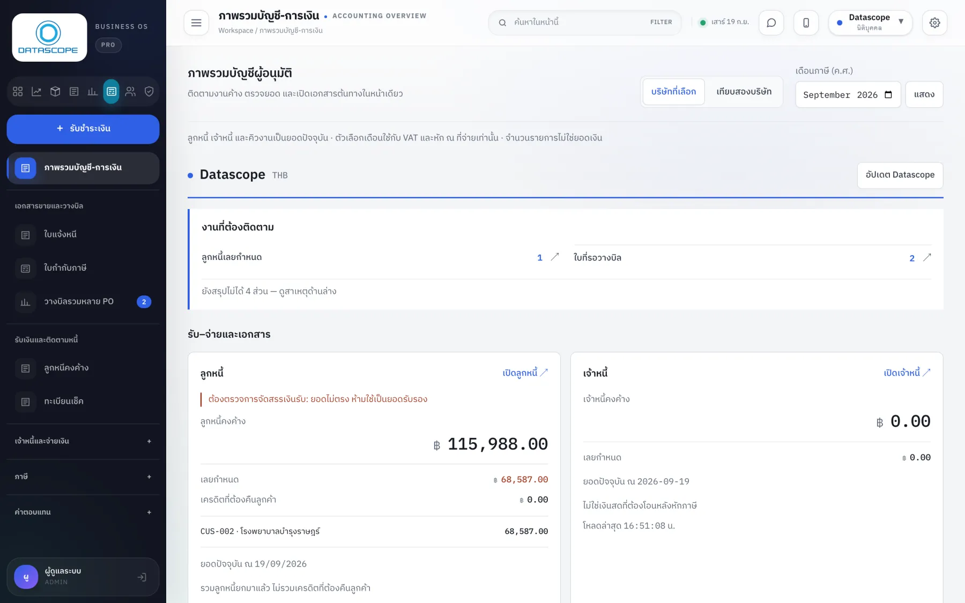Viewport: 965px width, 603px height.
Task: Click the รับเงินและติดตามหนี้ section header
Action: pyautogui.click(x=46, y=340)
